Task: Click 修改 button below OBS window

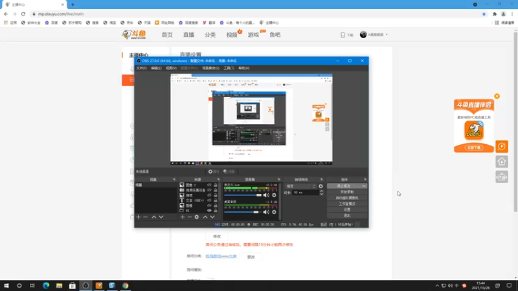Action: (217, 236)
